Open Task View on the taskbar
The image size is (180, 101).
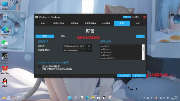81,98
